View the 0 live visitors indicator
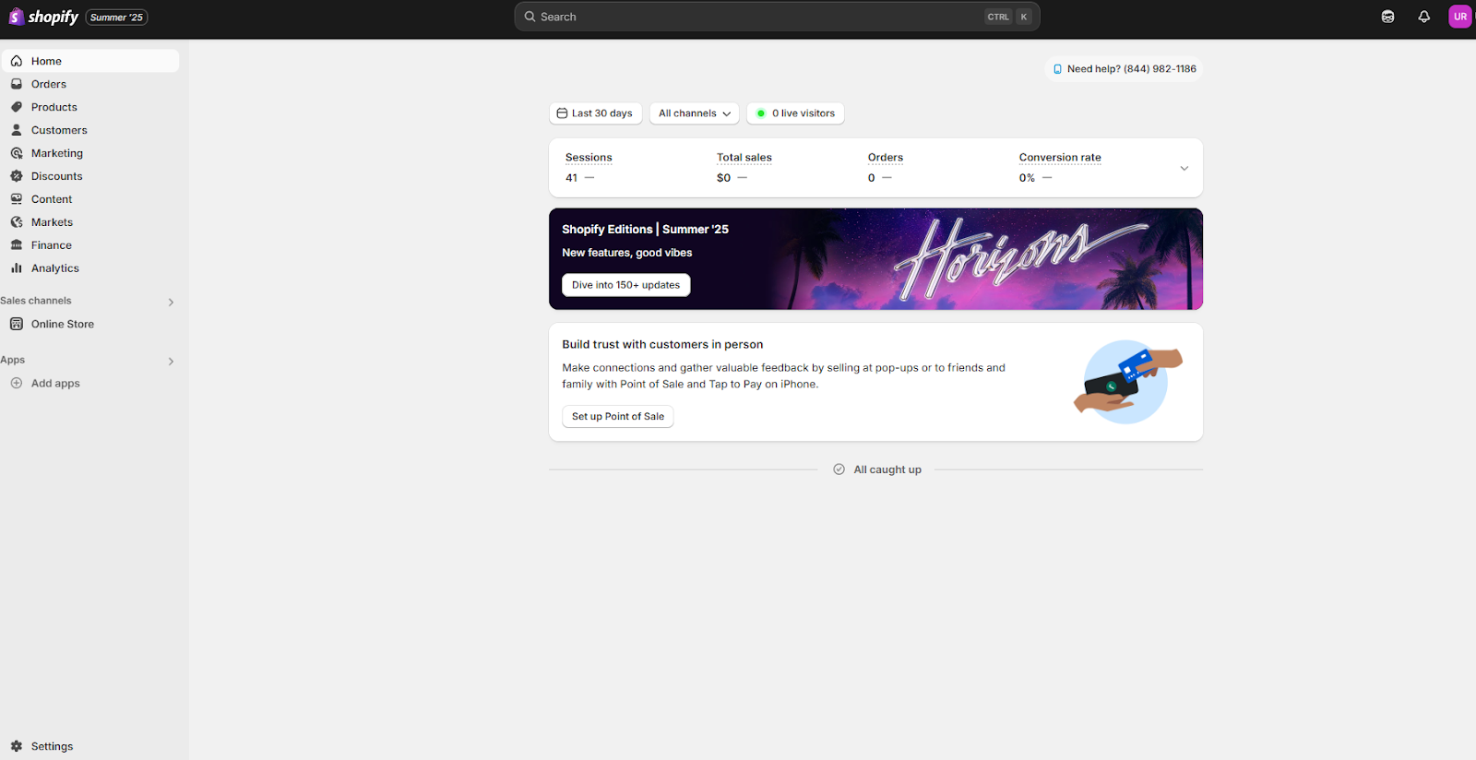Viewport: 1476px width, 760px height. 795,113
